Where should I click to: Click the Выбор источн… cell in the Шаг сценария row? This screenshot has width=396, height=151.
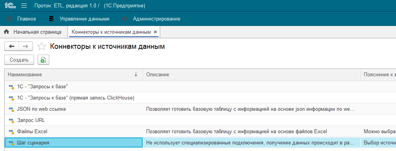(x=378, y=143)
